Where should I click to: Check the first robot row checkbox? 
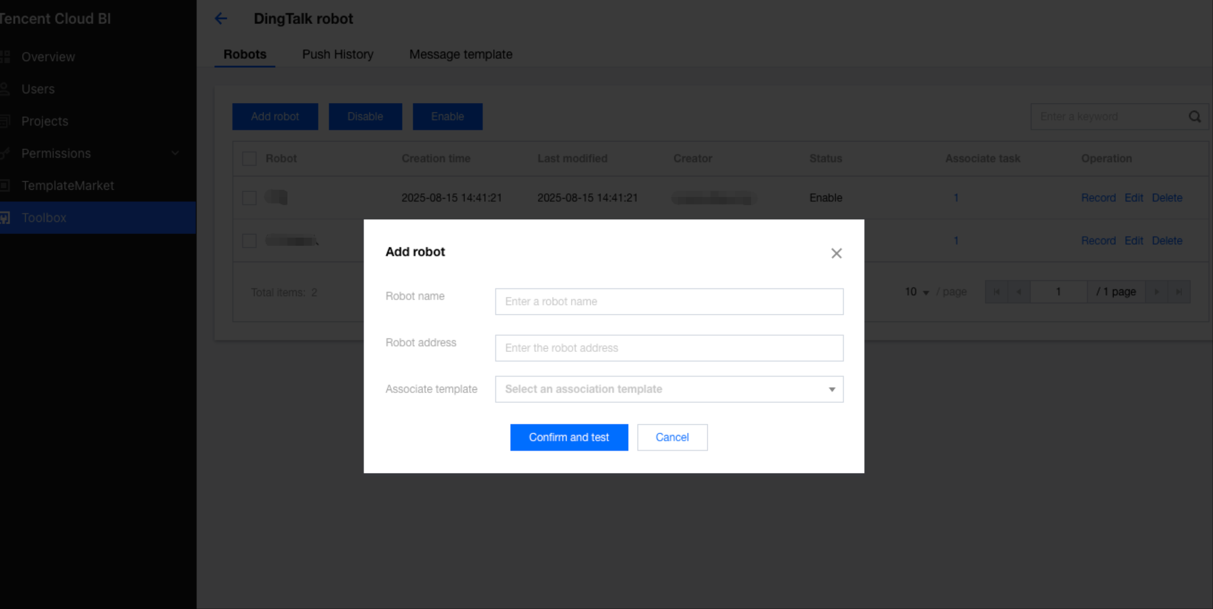click(249, 198)
